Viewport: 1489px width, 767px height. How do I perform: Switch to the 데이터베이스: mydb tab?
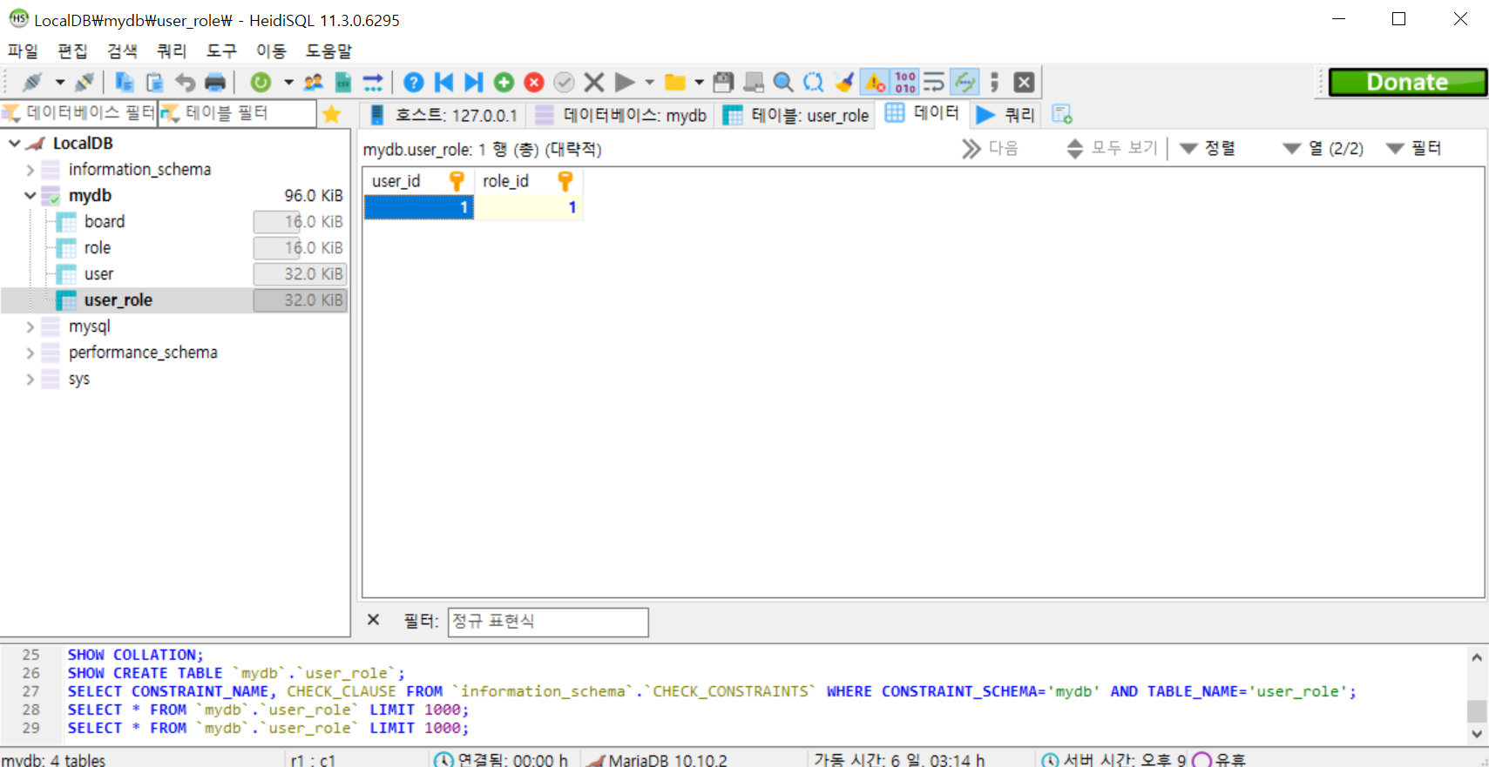pos(620,115)
